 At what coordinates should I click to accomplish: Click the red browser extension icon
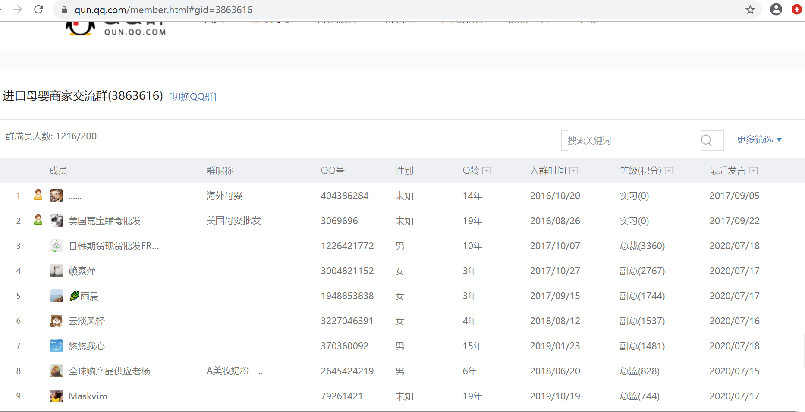click(796, 10)
